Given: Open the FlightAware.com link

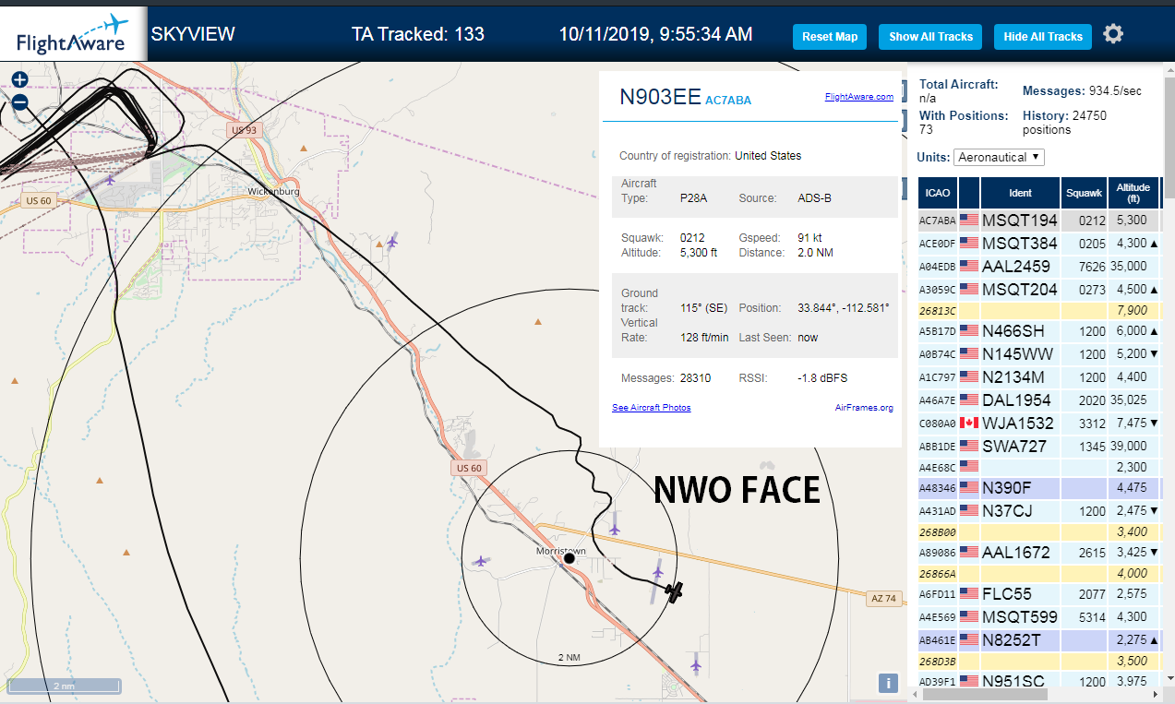Looking at the screenshot, I should coord(859,97).
